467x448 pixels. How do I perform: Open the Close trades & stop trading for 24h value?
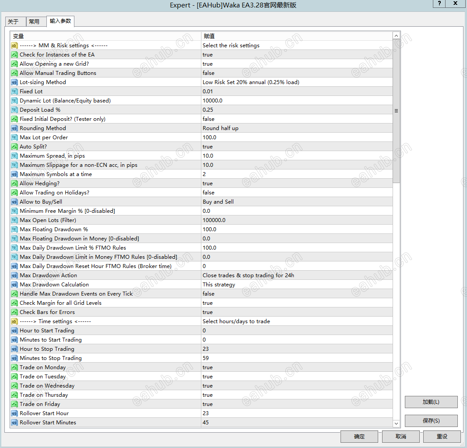pyautogui.click(x=297, y=275)
